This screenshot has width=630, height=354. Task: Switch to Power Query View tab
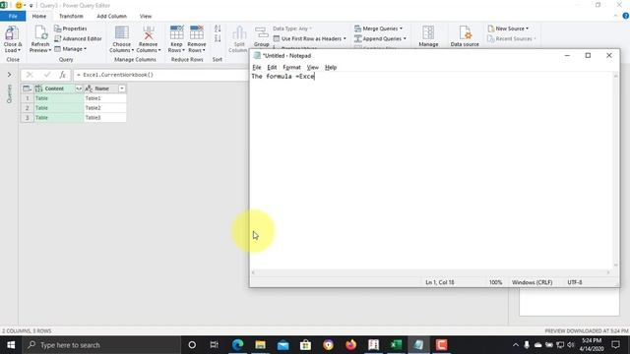[x=146, y=16]
